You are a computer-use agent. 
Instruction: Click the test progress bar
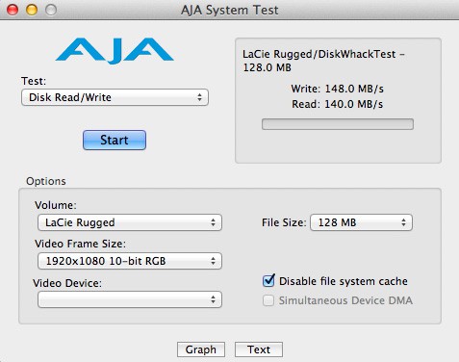[x=338, y=124]
